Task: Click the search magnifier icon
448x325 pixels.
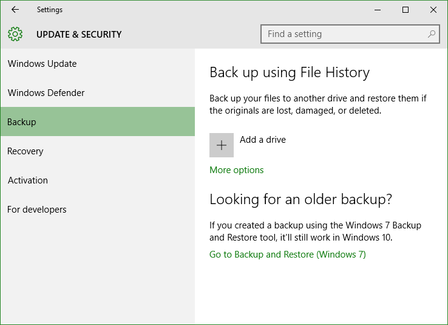Action: point(432,34)
